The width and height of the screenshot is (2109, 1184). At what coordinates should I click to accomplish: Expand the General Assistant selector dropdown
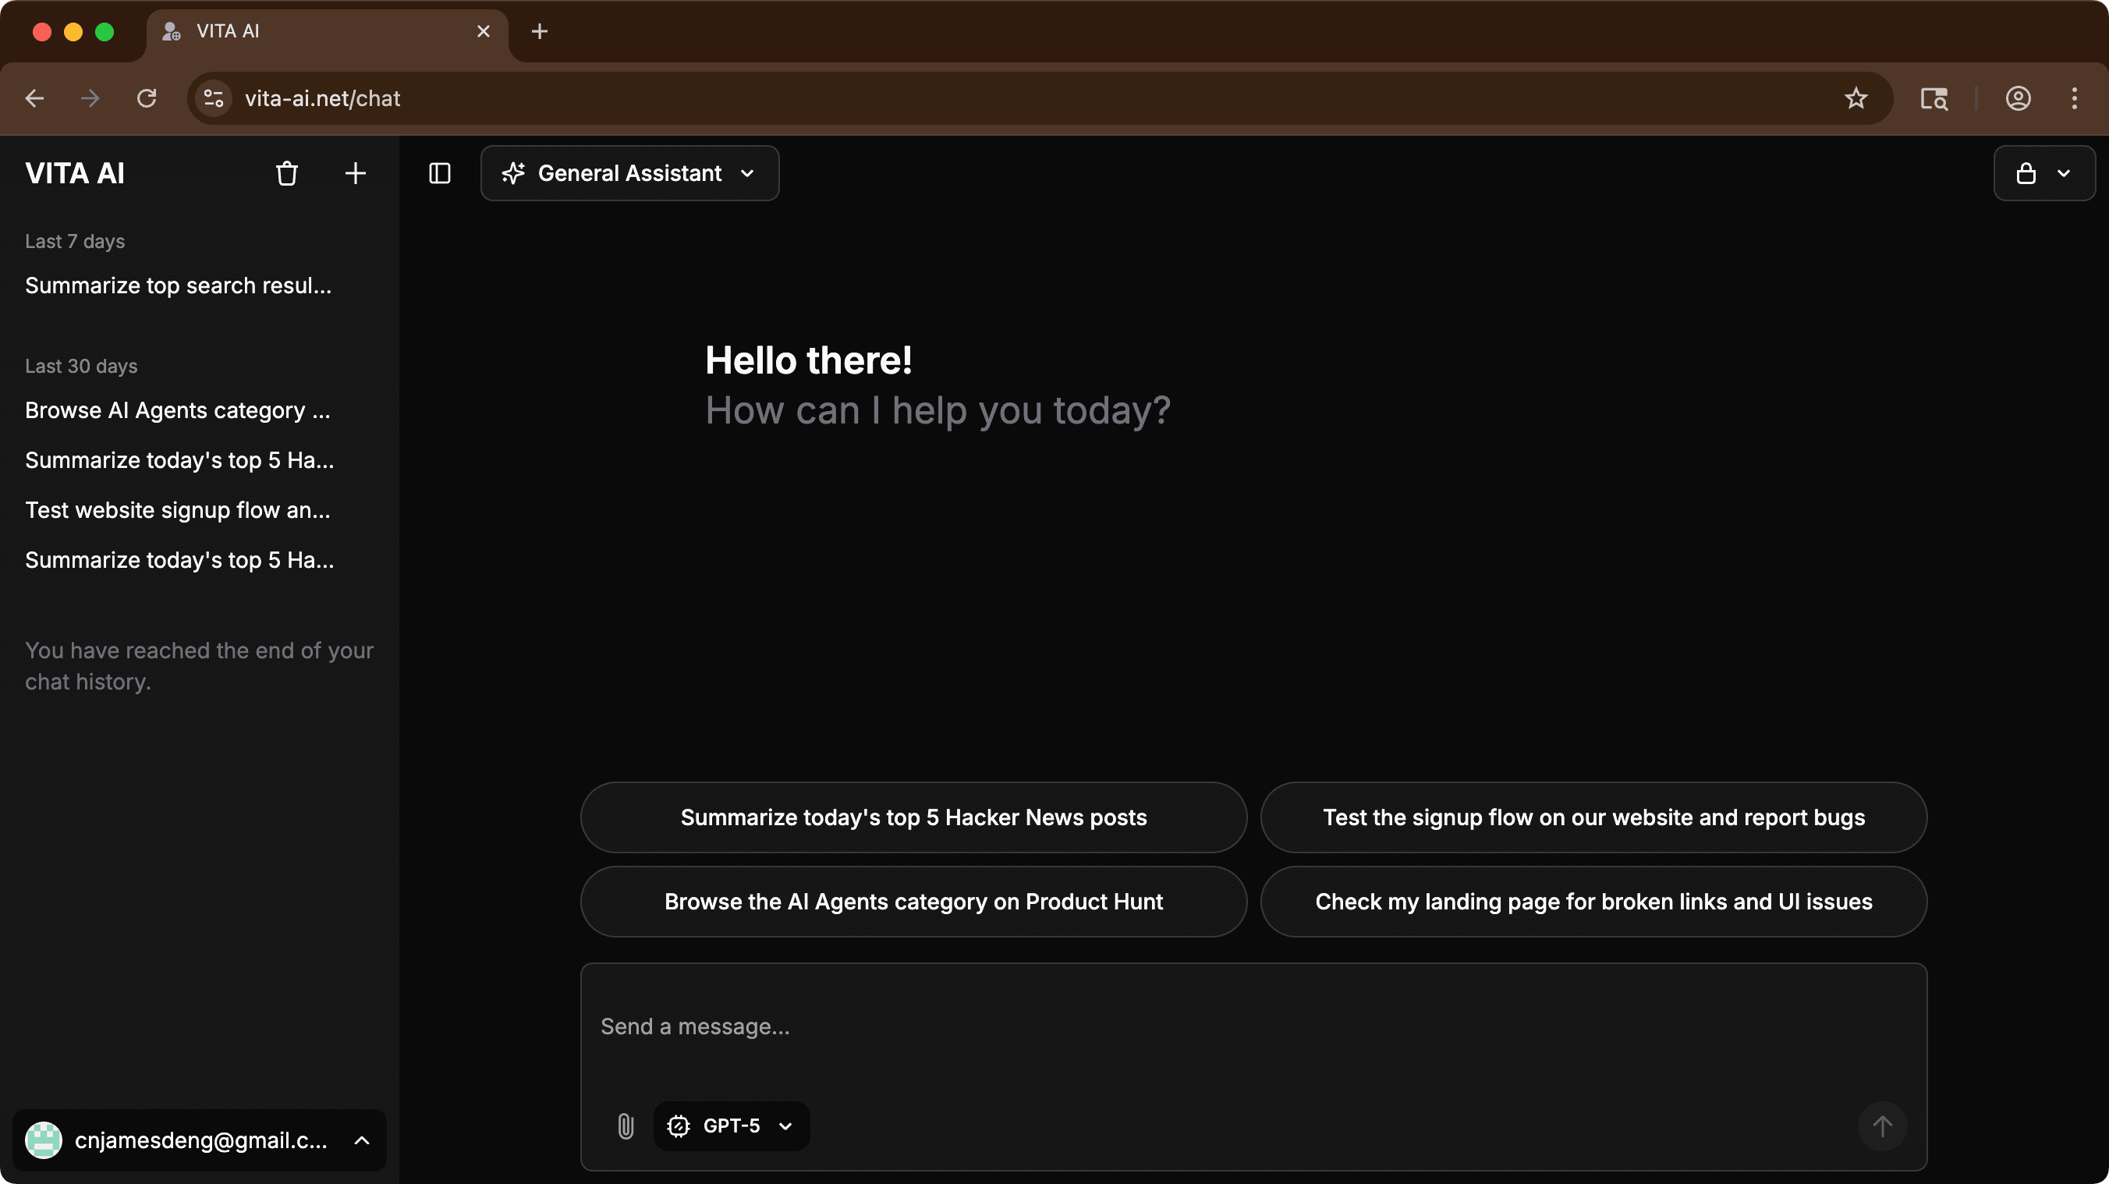click(x=746, y=174)
